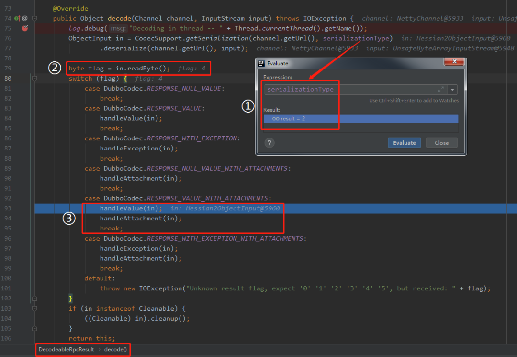Image resolution: width=517 pixels, height=357 pixels.
Task: Click 'in: Hessian2ObjectInput@5960' hint on line 93
Action: [225, 208]
